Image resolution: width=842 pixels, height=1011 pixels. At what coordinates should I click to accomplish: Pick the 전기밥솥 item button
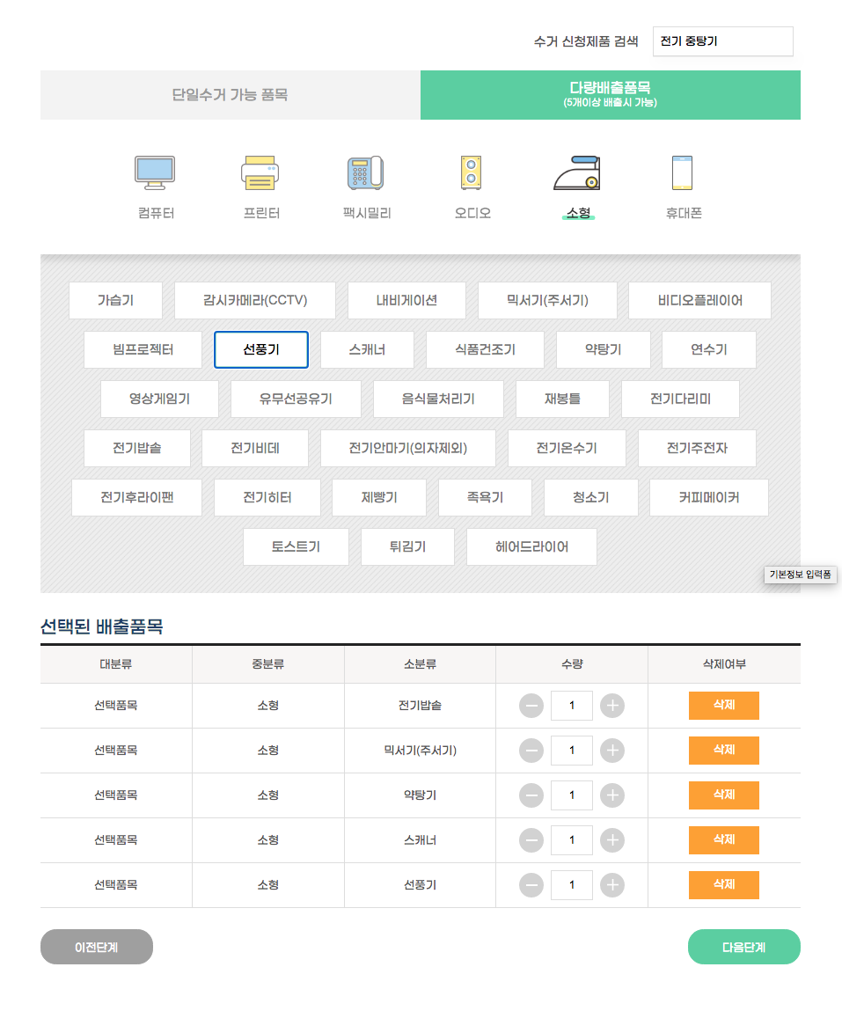point(137,448)
